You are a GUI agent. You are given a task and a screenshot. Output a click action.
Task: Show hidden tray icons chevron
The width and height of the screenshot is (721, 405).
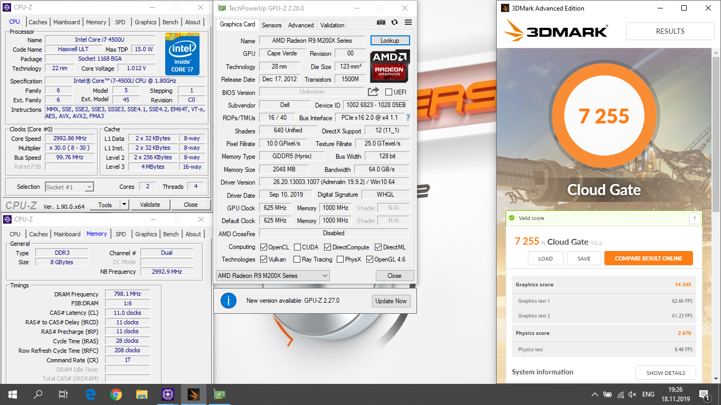pyautogui.click(x=595, y=394)
